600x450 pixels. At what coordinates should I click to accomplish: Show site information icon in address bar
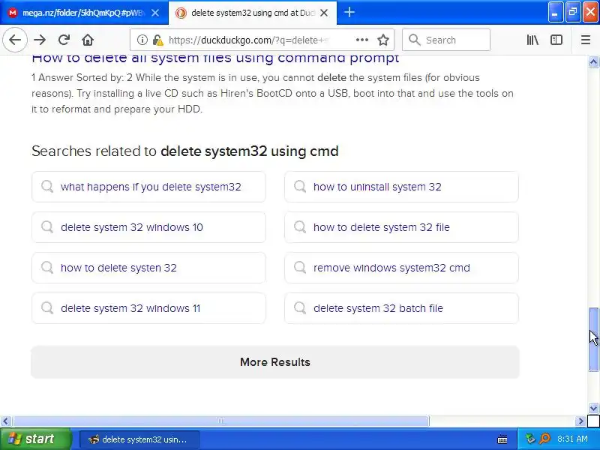click(142, 40)
